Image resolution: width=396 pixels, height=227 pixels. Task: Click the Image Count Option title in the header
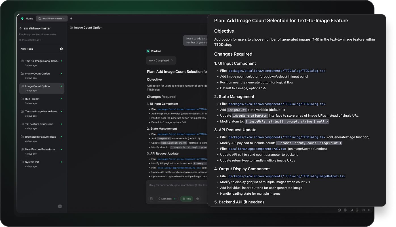tap(88, 28)
